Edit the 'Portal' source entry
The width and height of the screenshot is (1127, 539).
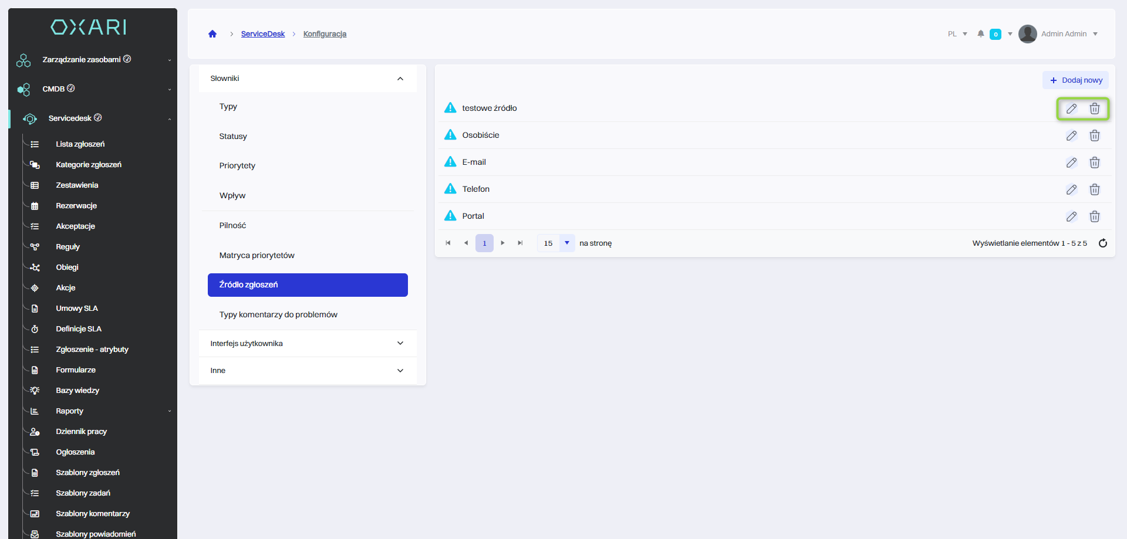click(x=1071, y=216)
